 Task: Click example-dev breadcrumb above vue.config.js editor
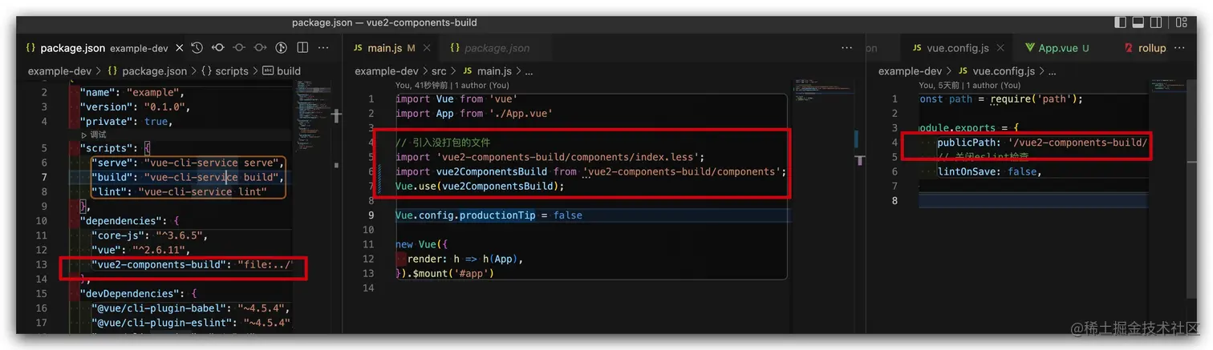pos(910,70)
